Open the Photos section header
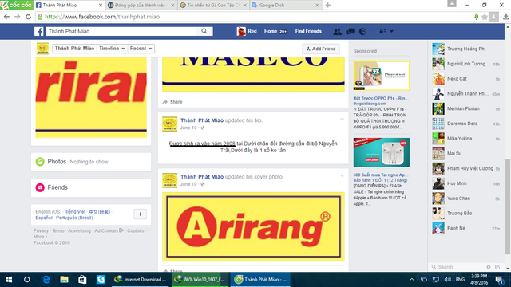 57,162
